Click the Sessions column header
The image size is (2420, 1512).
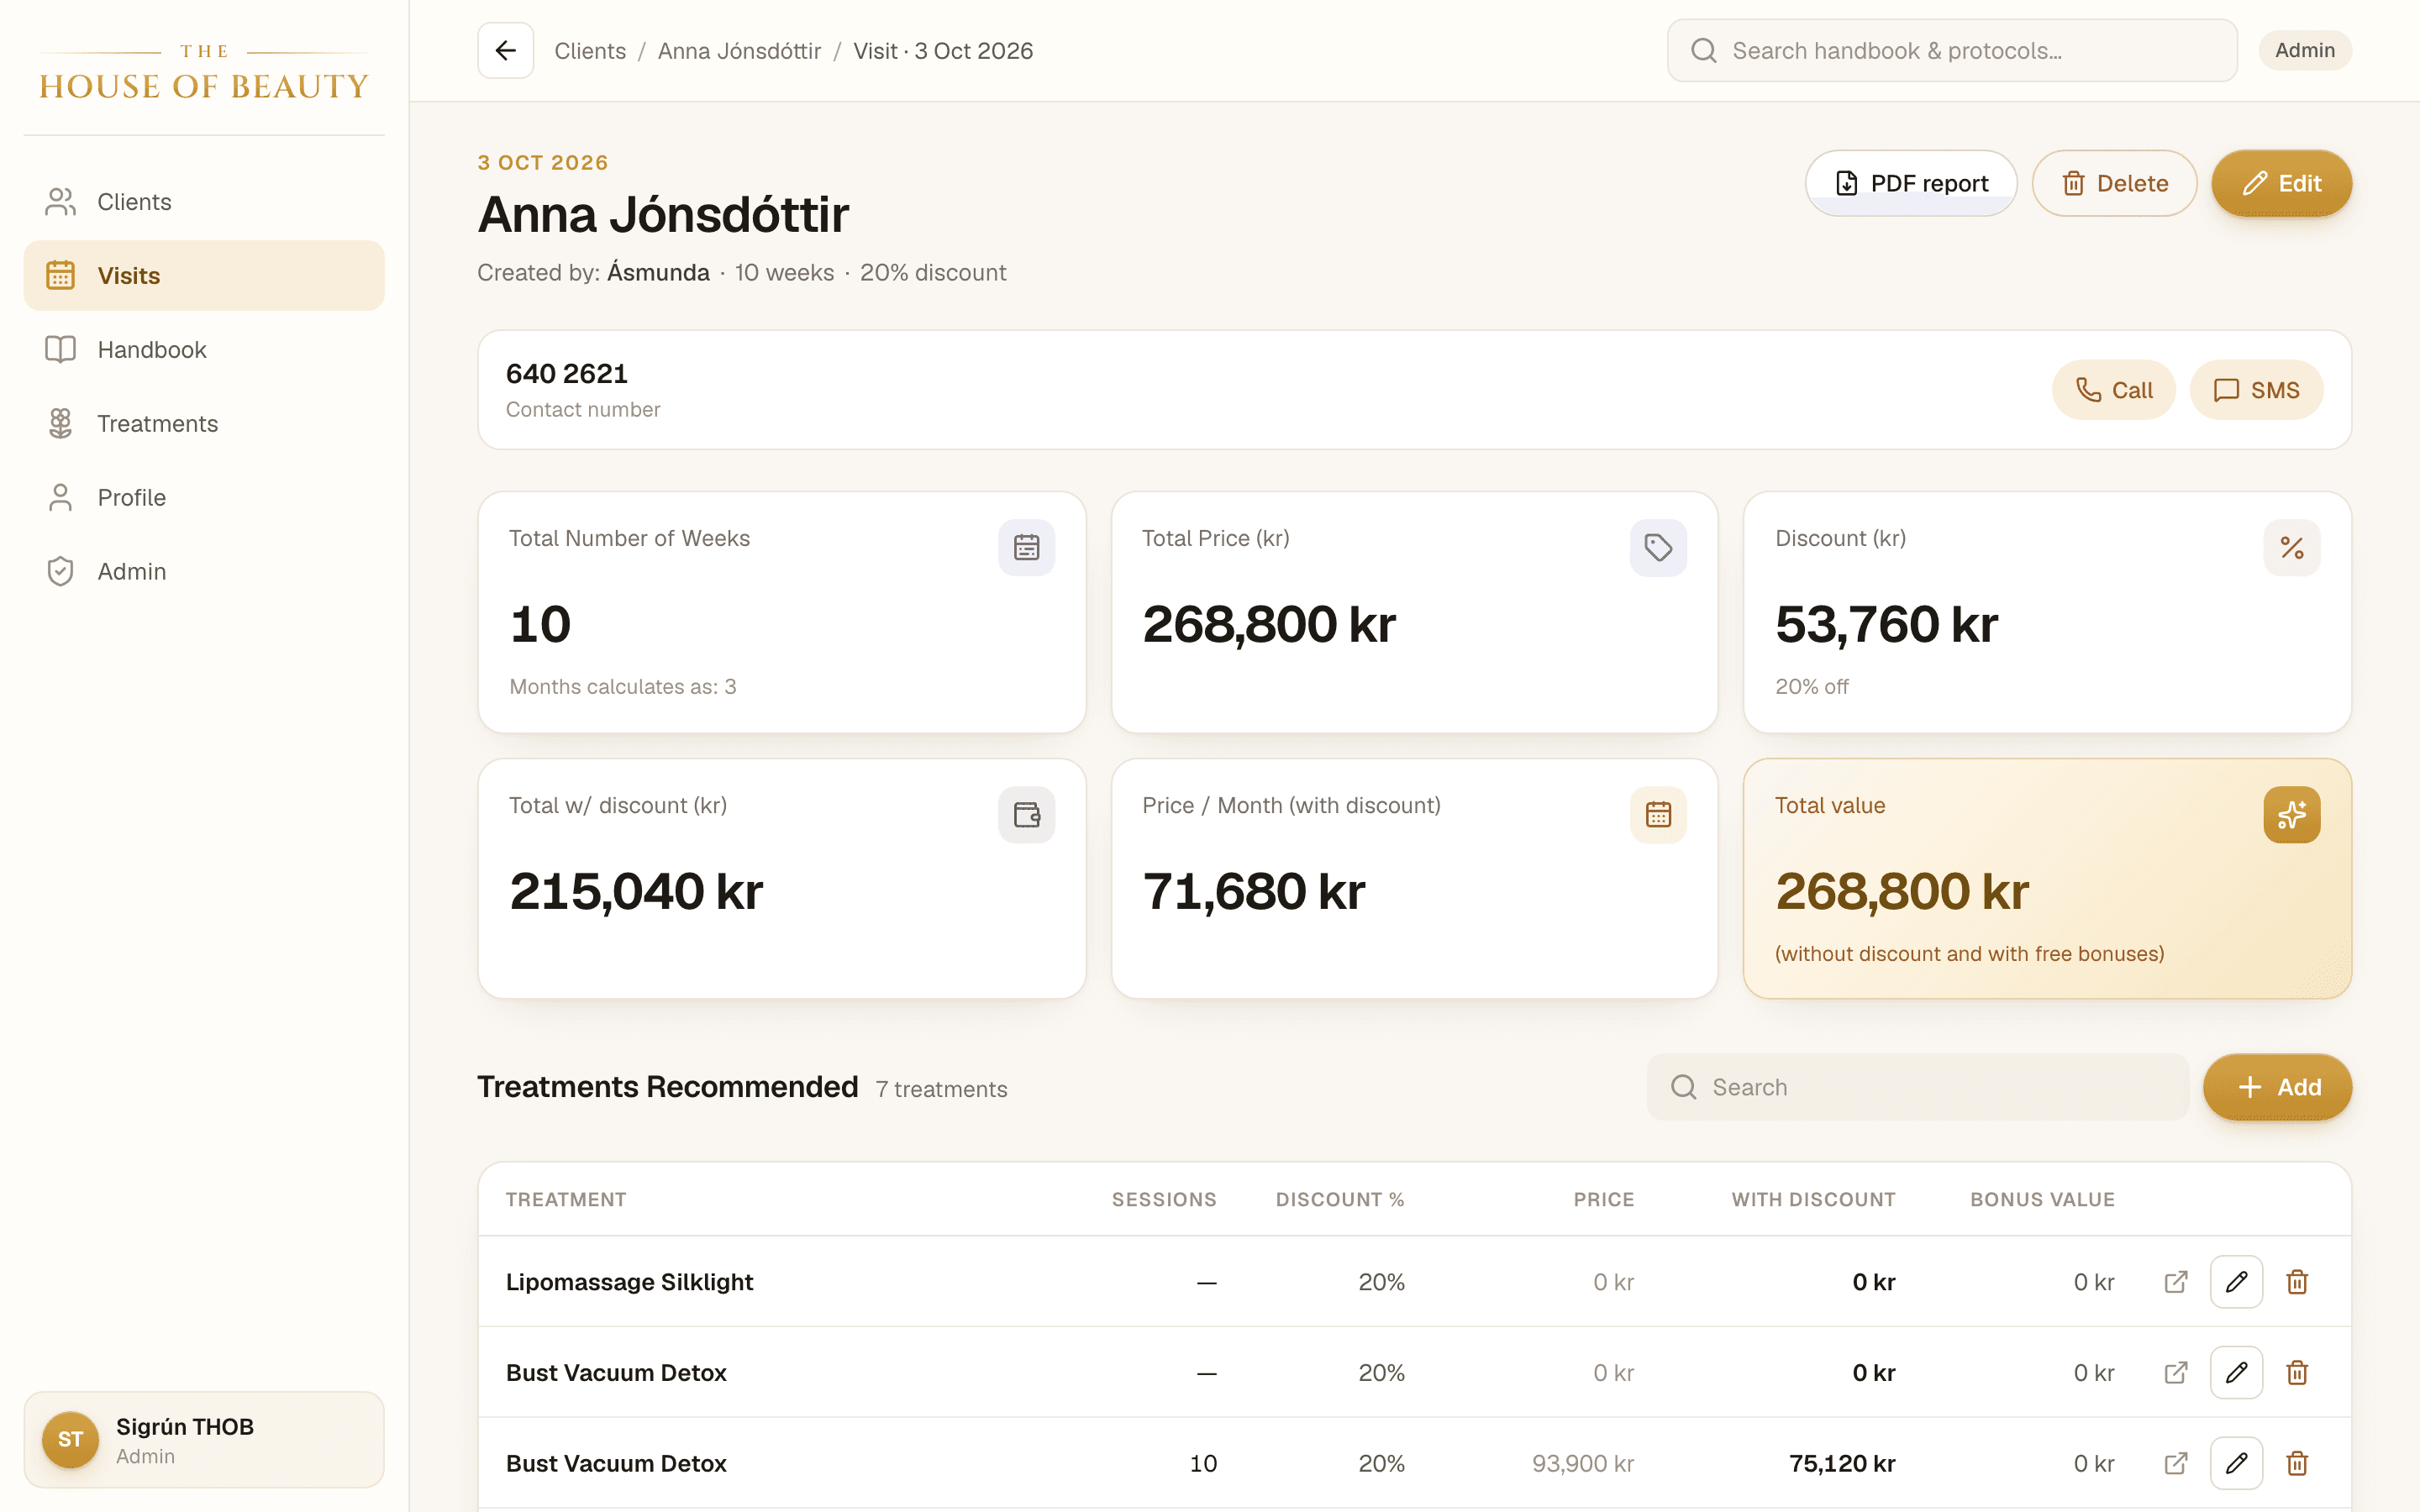pos(1164,1200)
